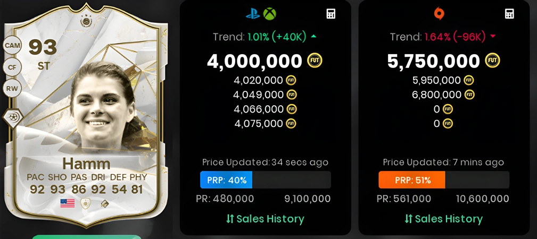Select the Xbox platform icon

coord(269,14)
